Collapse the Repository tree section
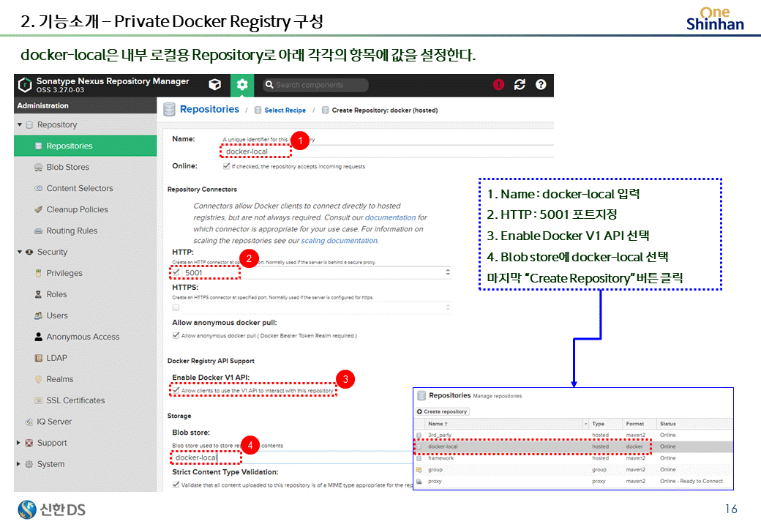The height and width of the screenshot is (527, 761). tap(20, 124)
